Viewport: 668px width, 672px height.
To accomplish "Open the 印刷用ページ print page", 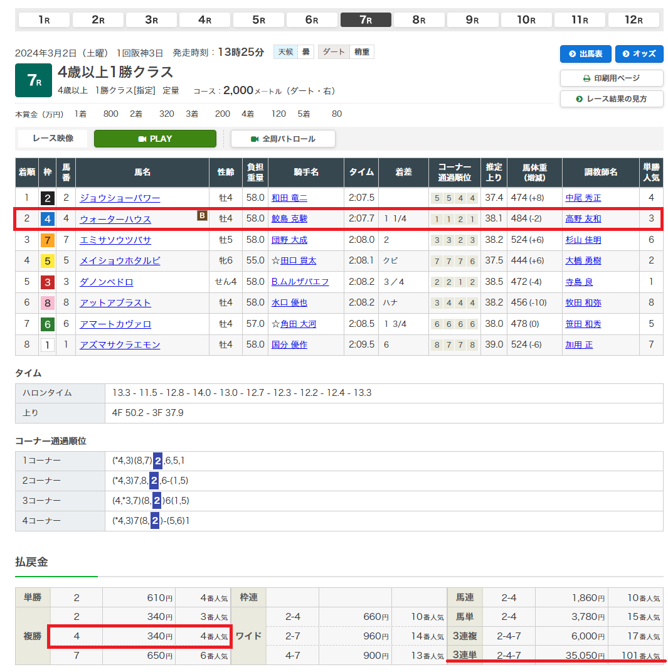I will (611, 78).
